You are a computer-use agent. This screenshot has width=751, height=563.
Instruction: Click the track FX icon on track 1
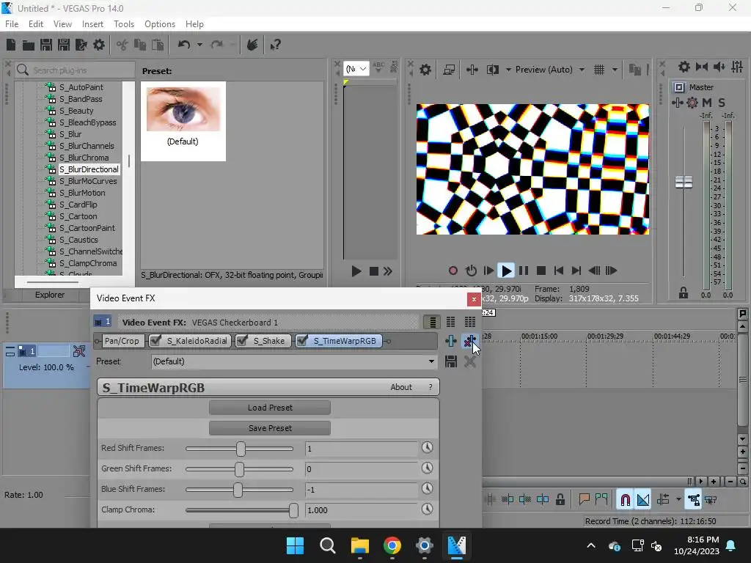pyautogui.click(x=79, y=352)
